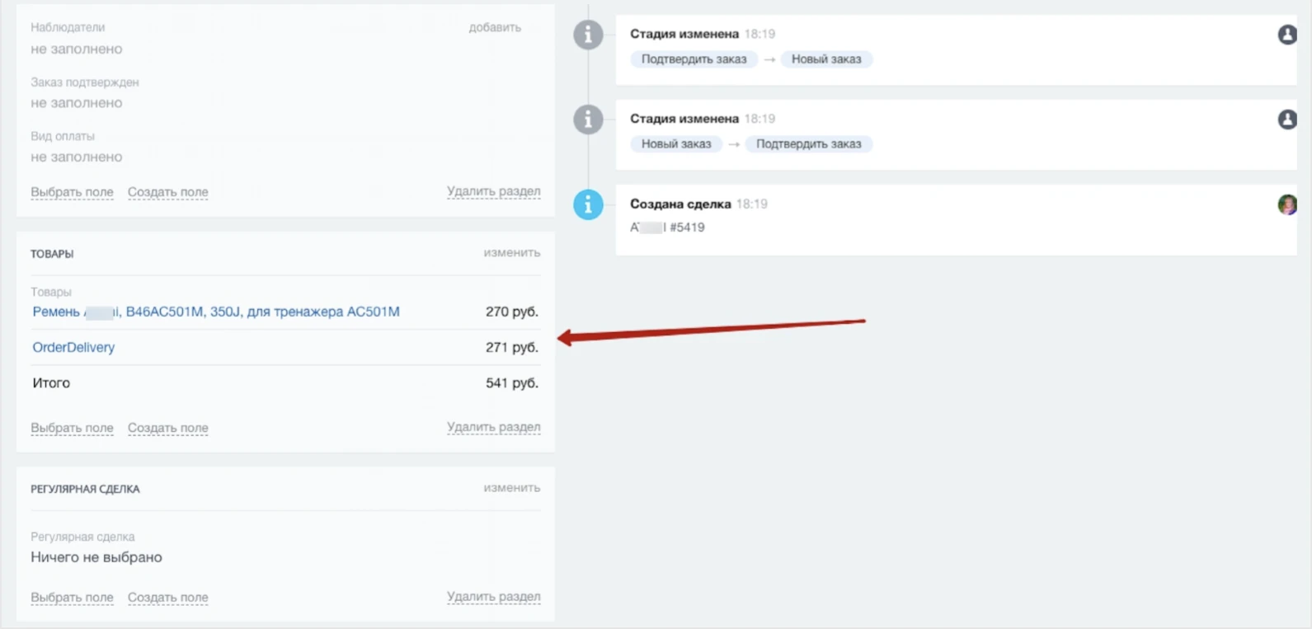This screenshot has height=629, width=1312.
Task: Click info icon of the topmost Стадия изменена entry
Action: coord(588,35)
